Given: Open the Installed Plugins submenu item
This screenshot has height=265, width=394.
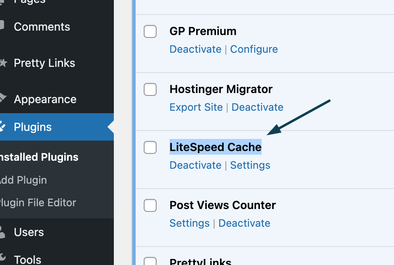Looking at the screenshot, I should (39, 157).
